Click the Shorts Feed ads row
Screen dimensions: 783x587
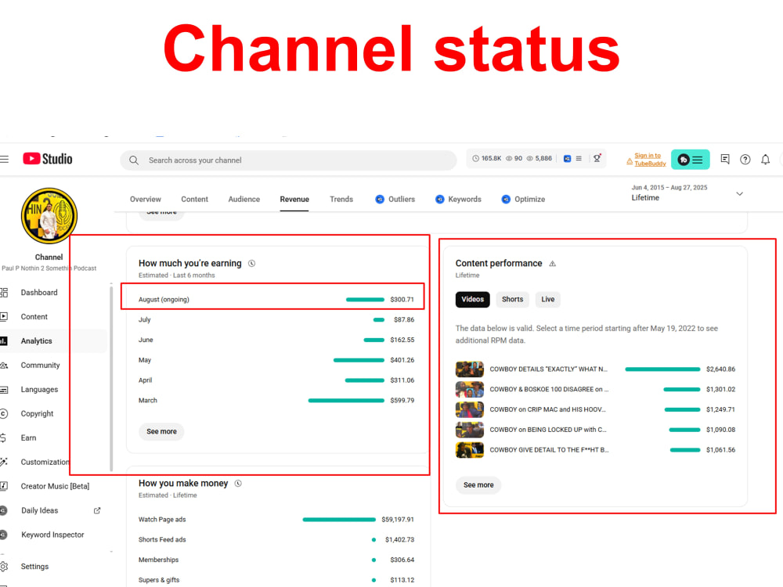click(x=276, y=540)
